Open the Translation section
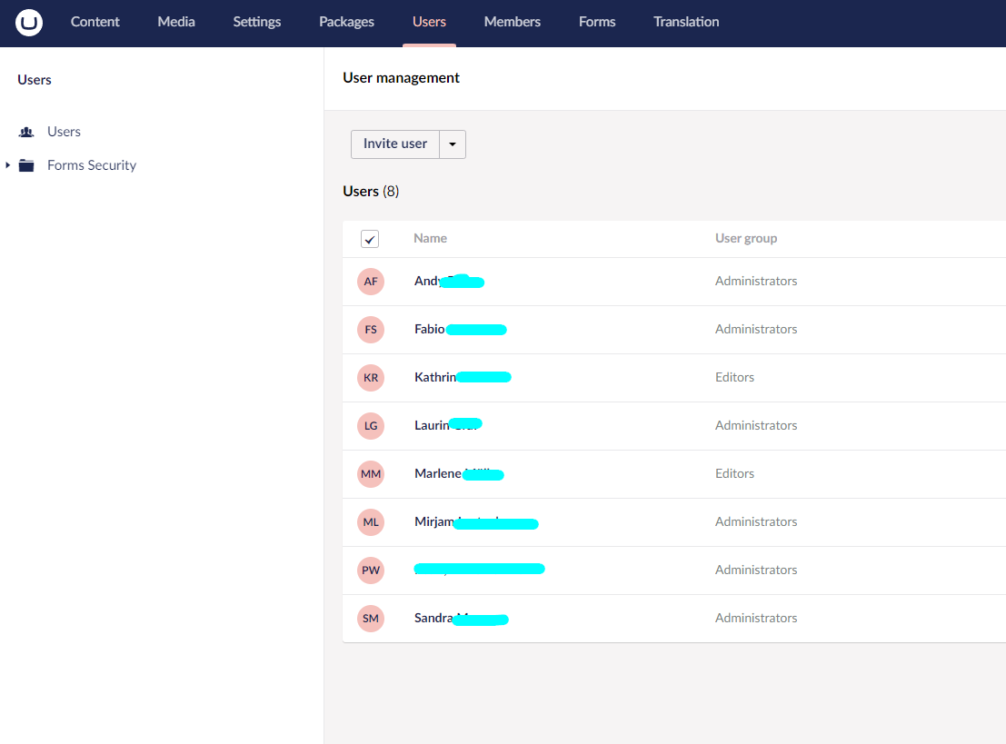 [x=686, y=22]
